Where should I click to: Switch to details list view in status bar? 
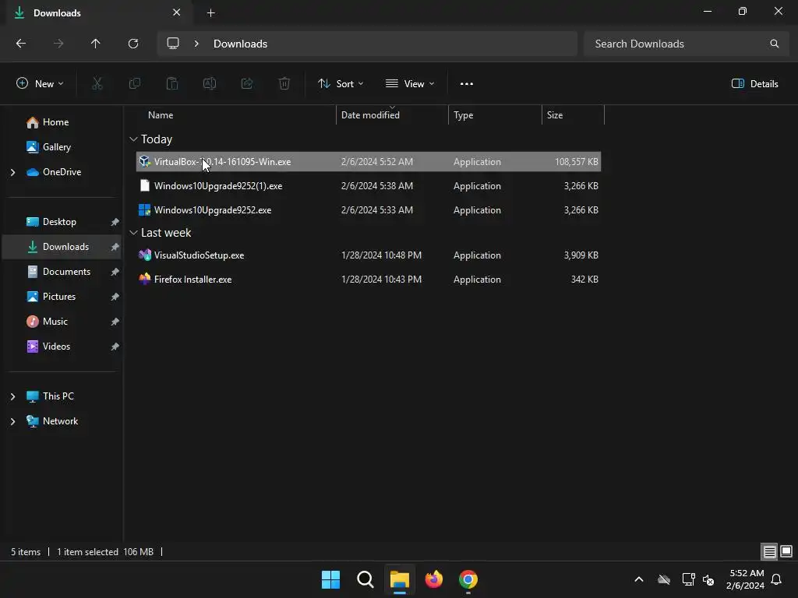click(769, 552)
